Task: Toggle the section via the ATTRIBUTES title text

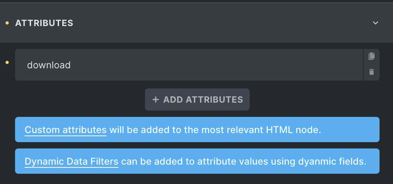Action: click(44, 23)
